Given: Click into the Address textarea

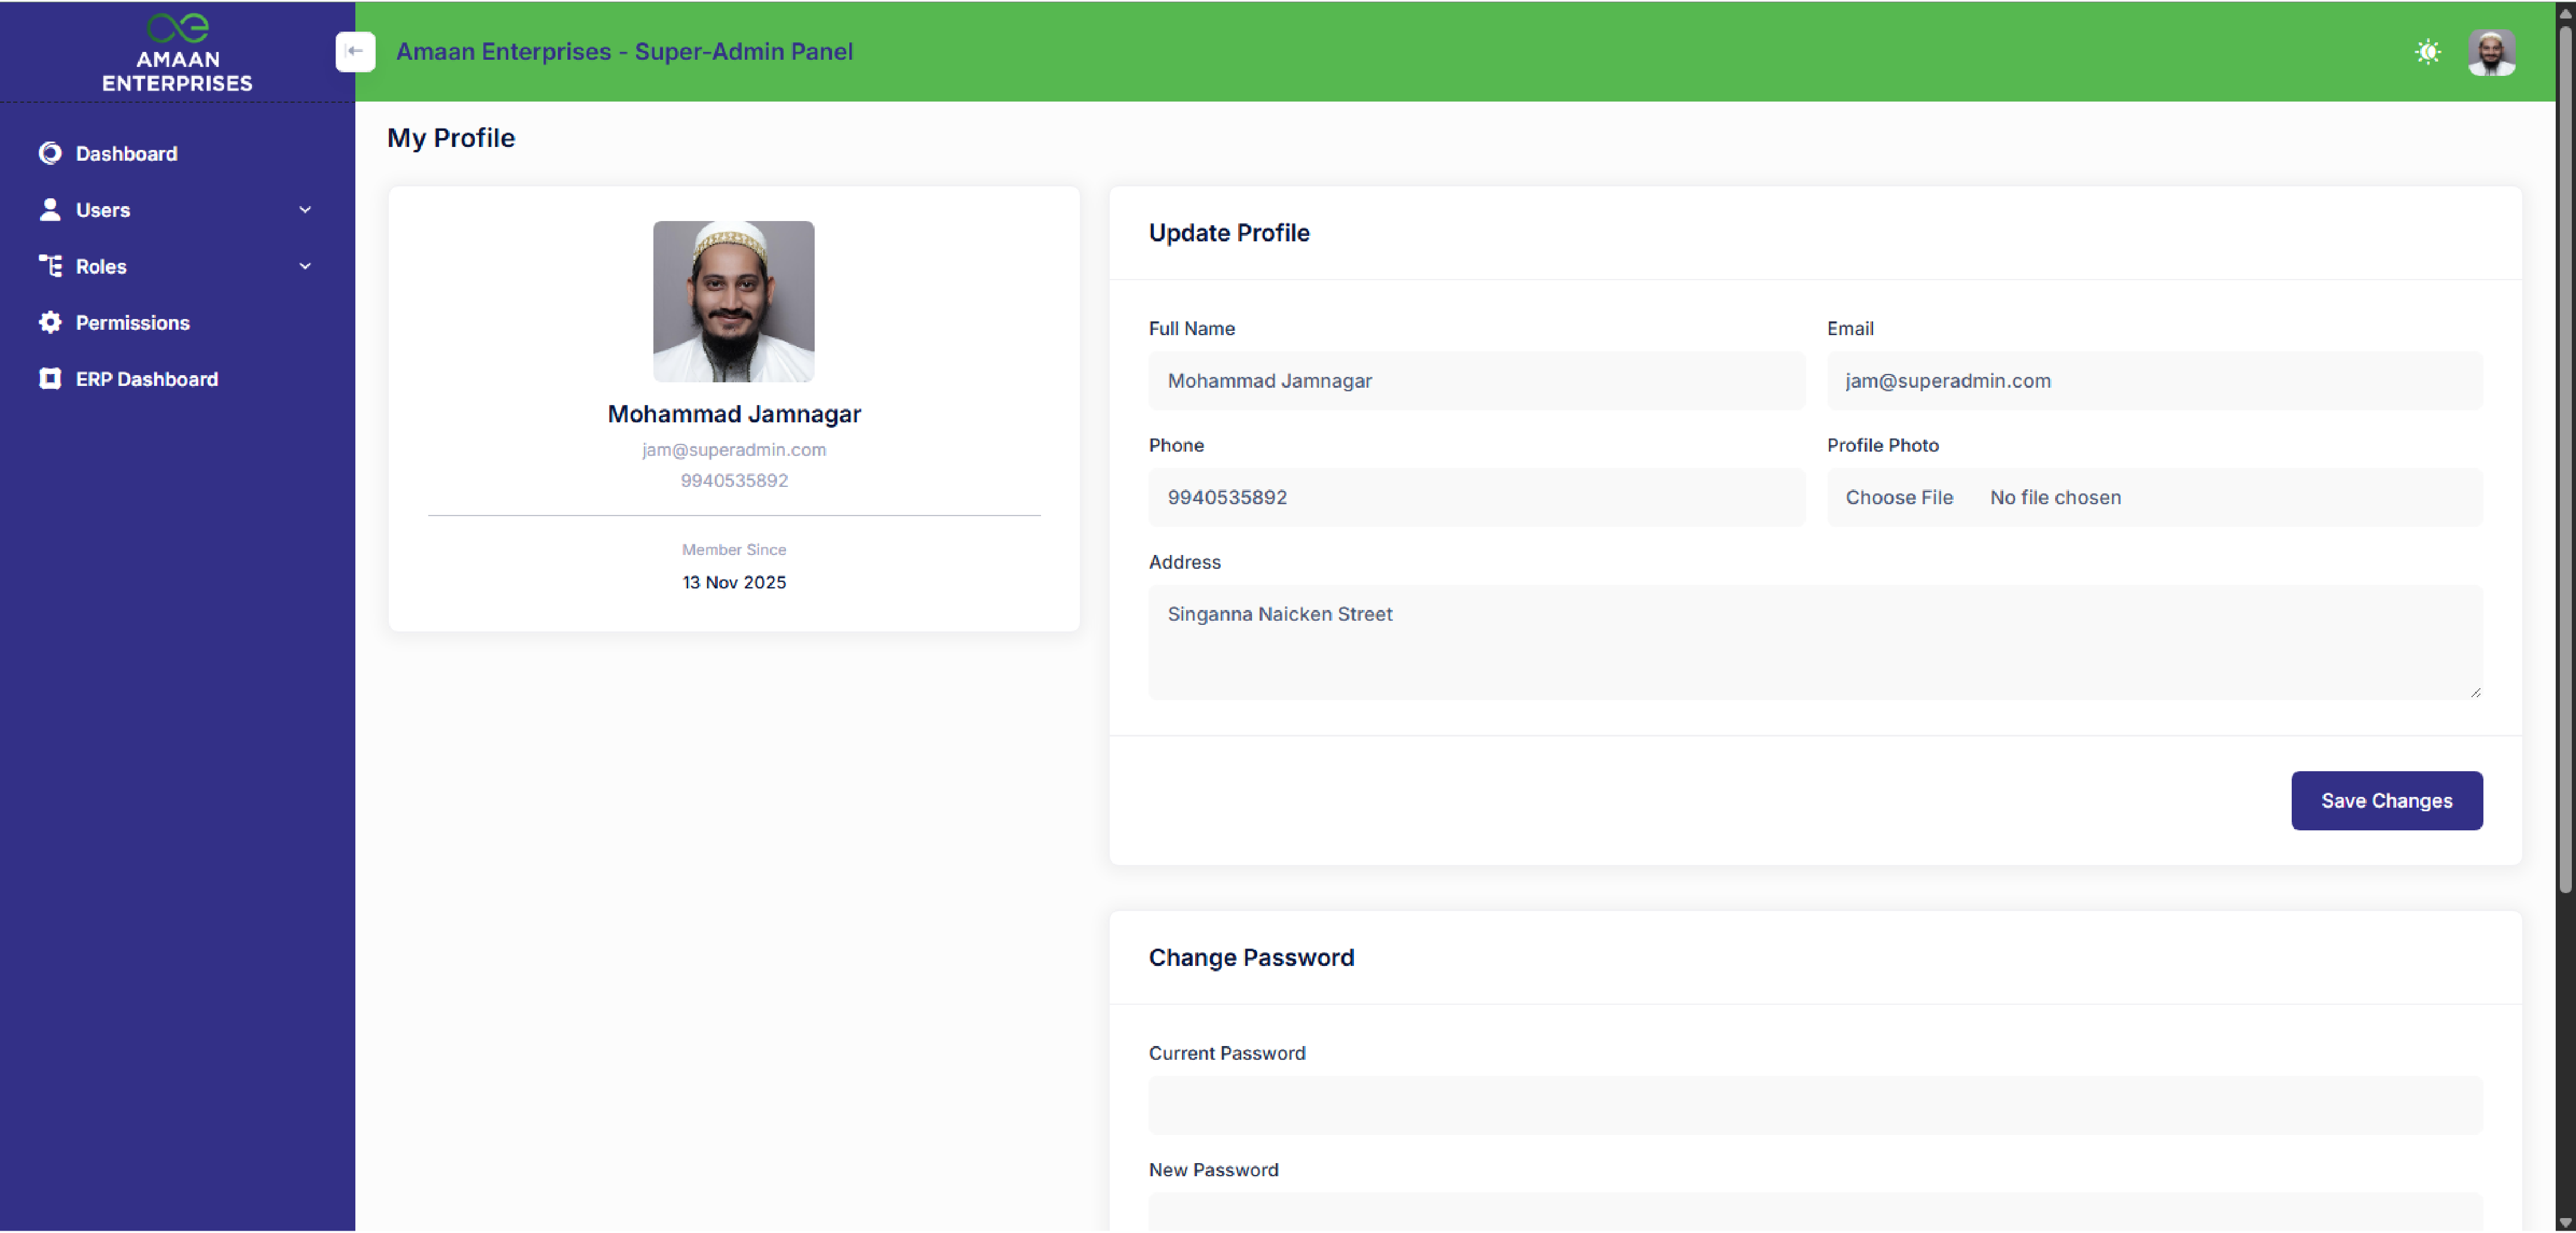Looking at the screenshot, I should pos(1815,642).
